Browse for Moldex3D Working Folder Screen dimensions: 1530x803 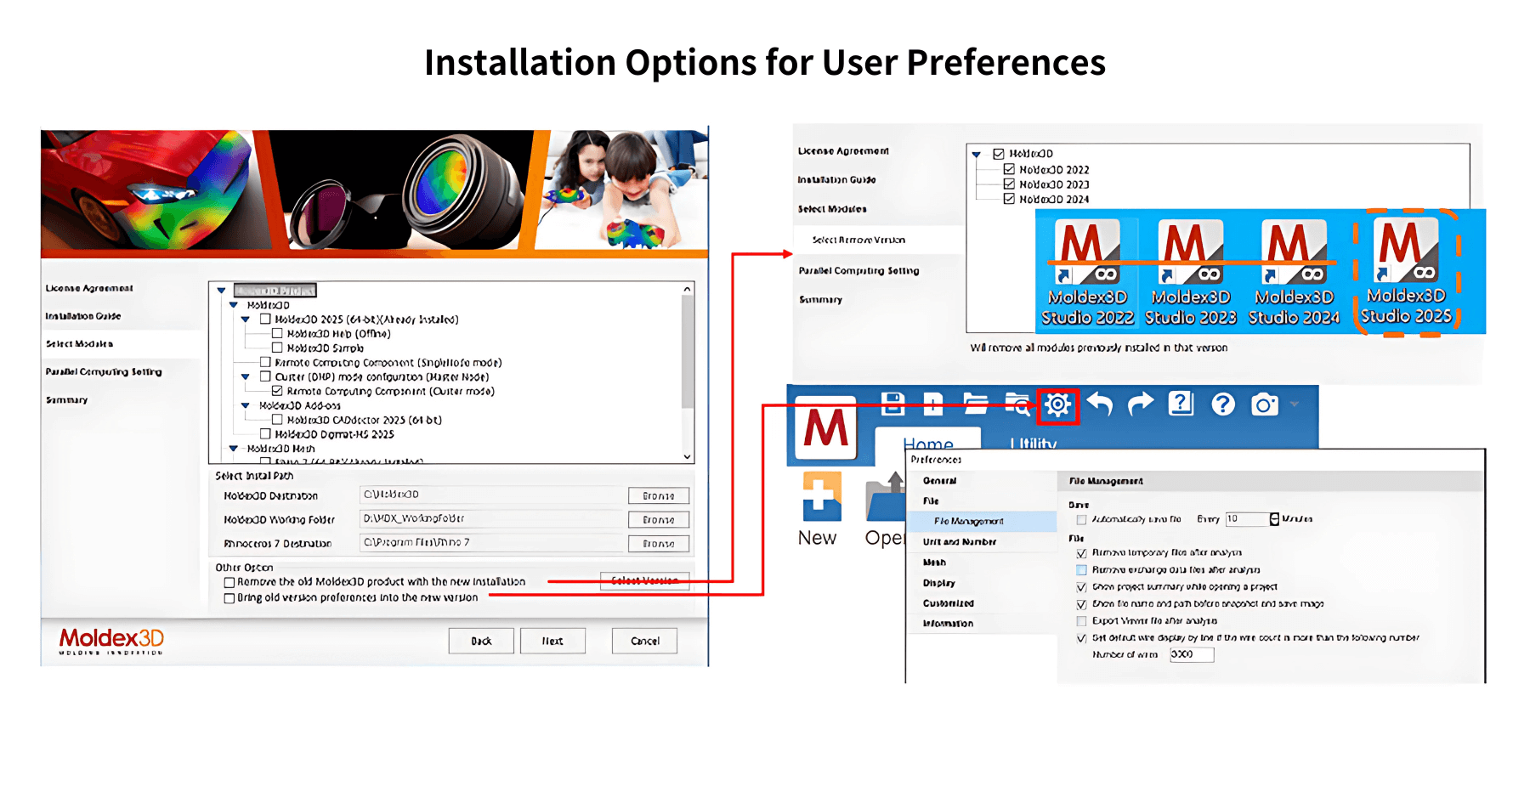click(659, 519)
